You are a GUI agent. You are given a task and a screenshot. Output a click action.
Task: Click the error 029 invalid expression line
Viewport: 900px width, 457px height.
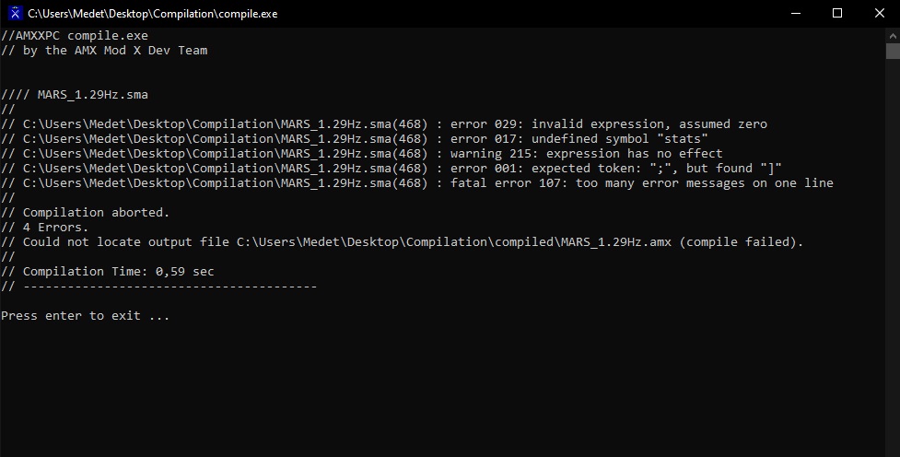tap(384, 124)
